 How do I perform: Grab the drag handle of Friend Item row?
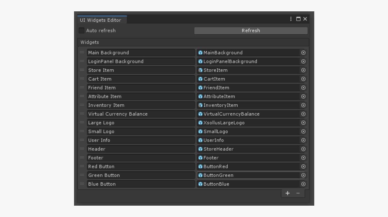(82, 88)
